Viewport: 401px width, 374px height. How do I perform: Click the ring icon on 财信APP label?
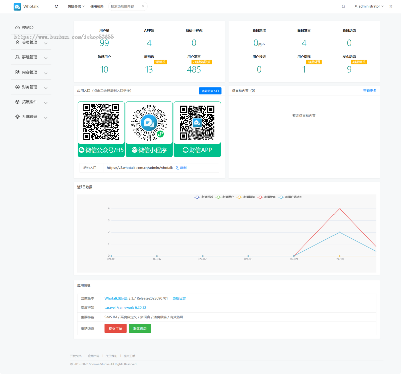point(186,150)
